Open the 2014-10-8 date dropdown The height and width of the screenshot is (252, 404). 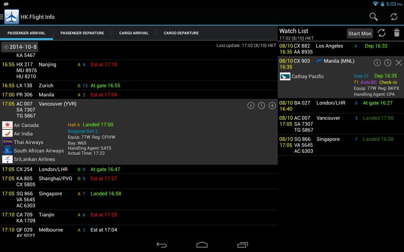click(x=20, y=47)
